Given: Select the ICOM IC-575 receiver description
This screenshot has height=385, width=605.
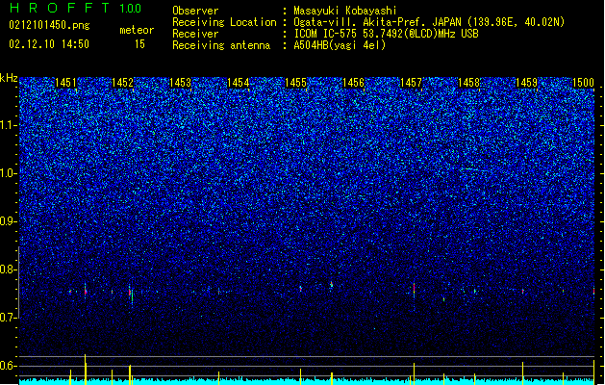Looking at the screenshot, I should pyautogui.click(x=387, y=34).
